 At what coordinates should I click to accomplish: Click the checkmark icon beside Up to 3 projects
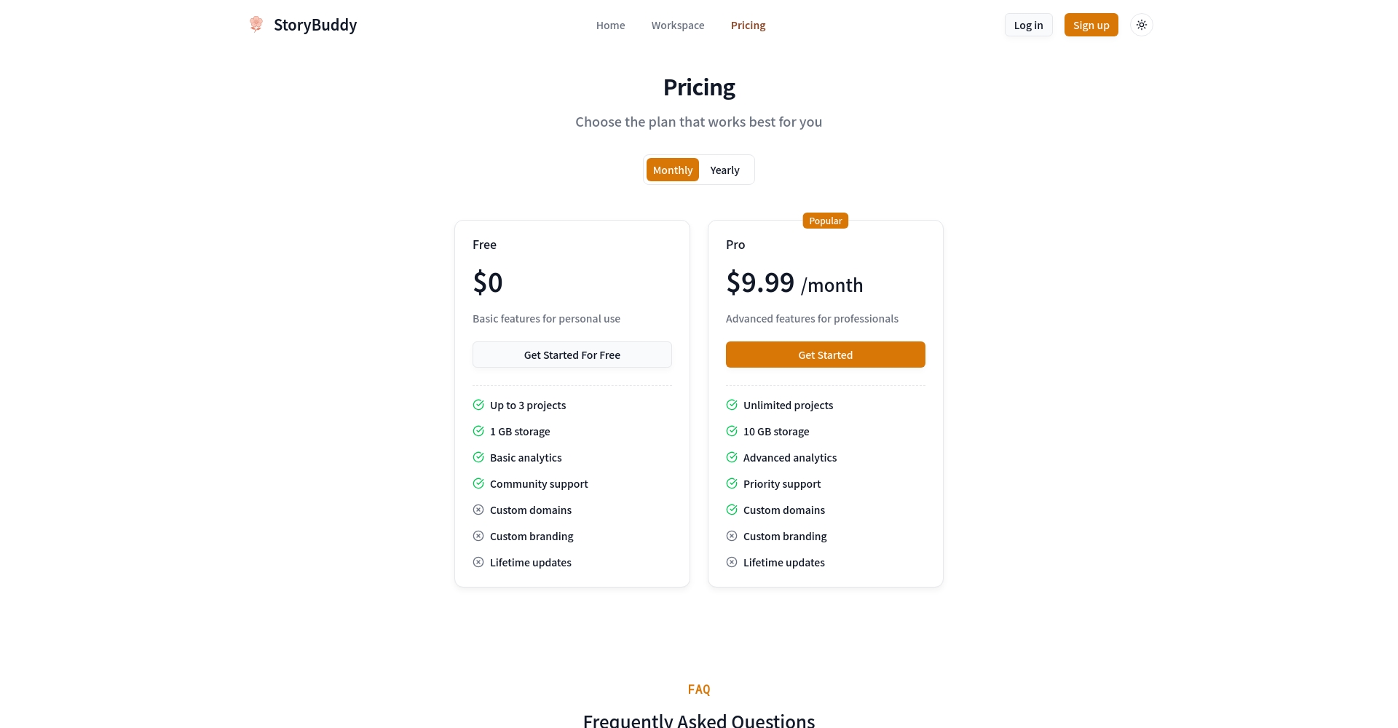coord(478,405)
